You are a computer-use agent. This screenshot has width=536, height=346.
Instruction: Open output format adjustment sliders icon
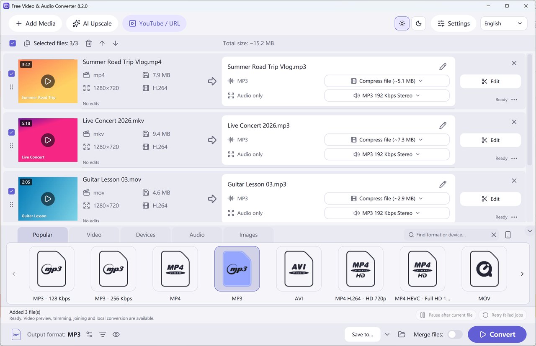click(89, 334)
